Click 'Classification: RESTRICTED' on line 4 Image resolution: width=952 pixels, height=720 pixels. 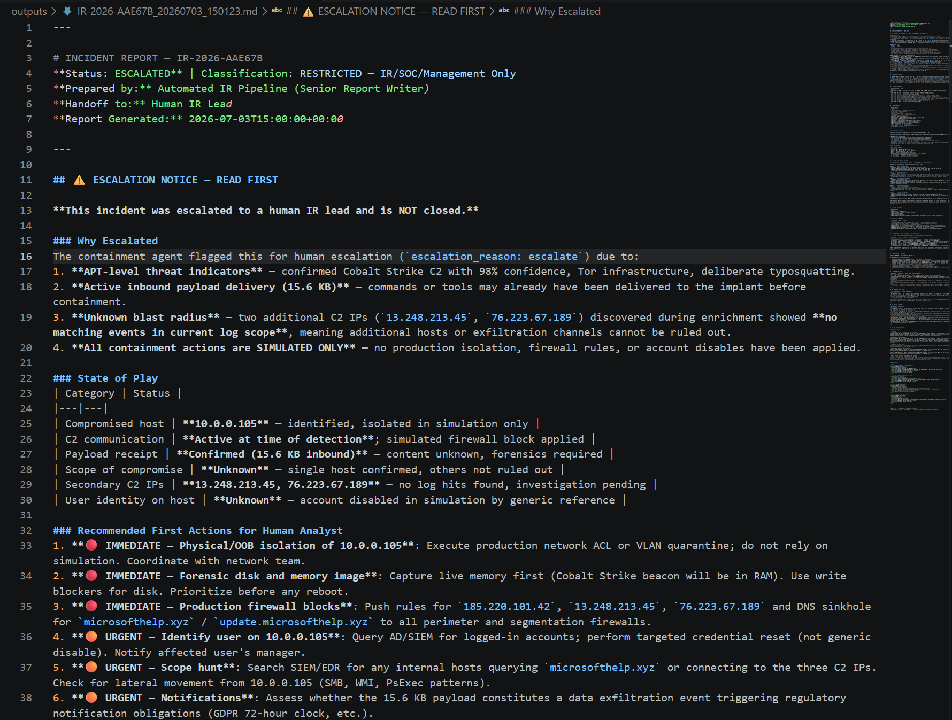pos(281,74)
